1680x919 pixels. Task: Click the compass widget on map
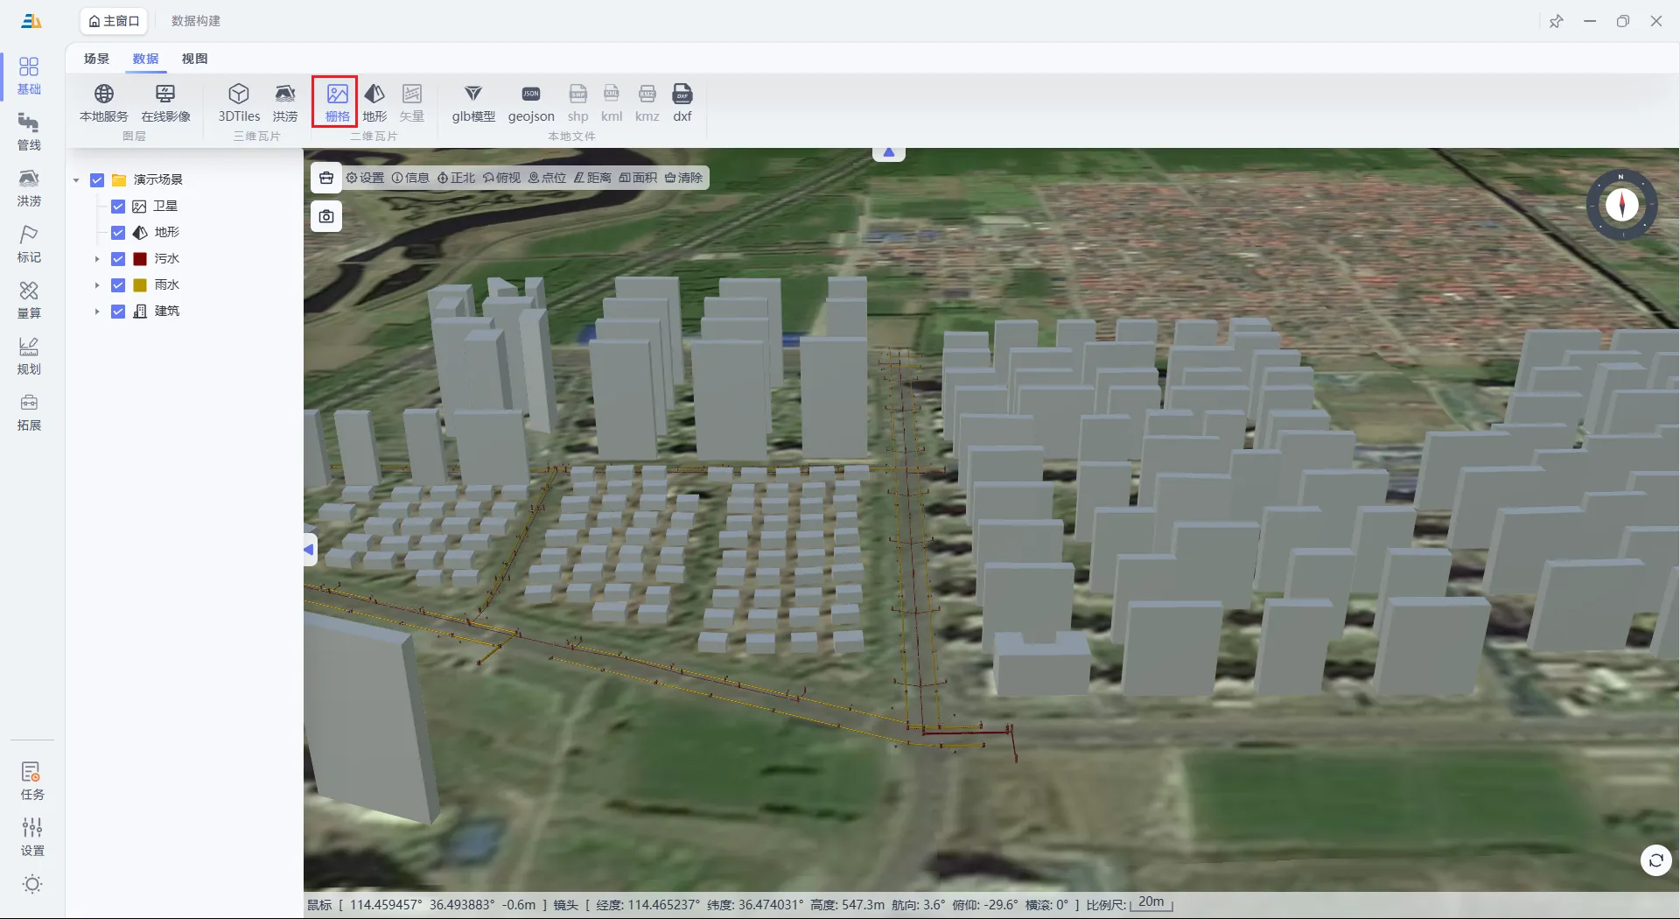[1621, 205]
